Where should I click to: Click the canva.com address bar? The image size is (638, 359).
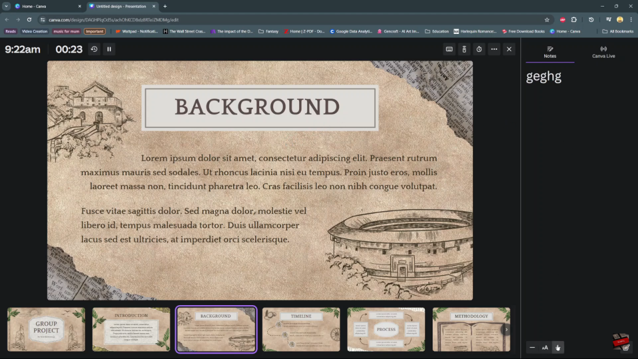tap(294, 19)
